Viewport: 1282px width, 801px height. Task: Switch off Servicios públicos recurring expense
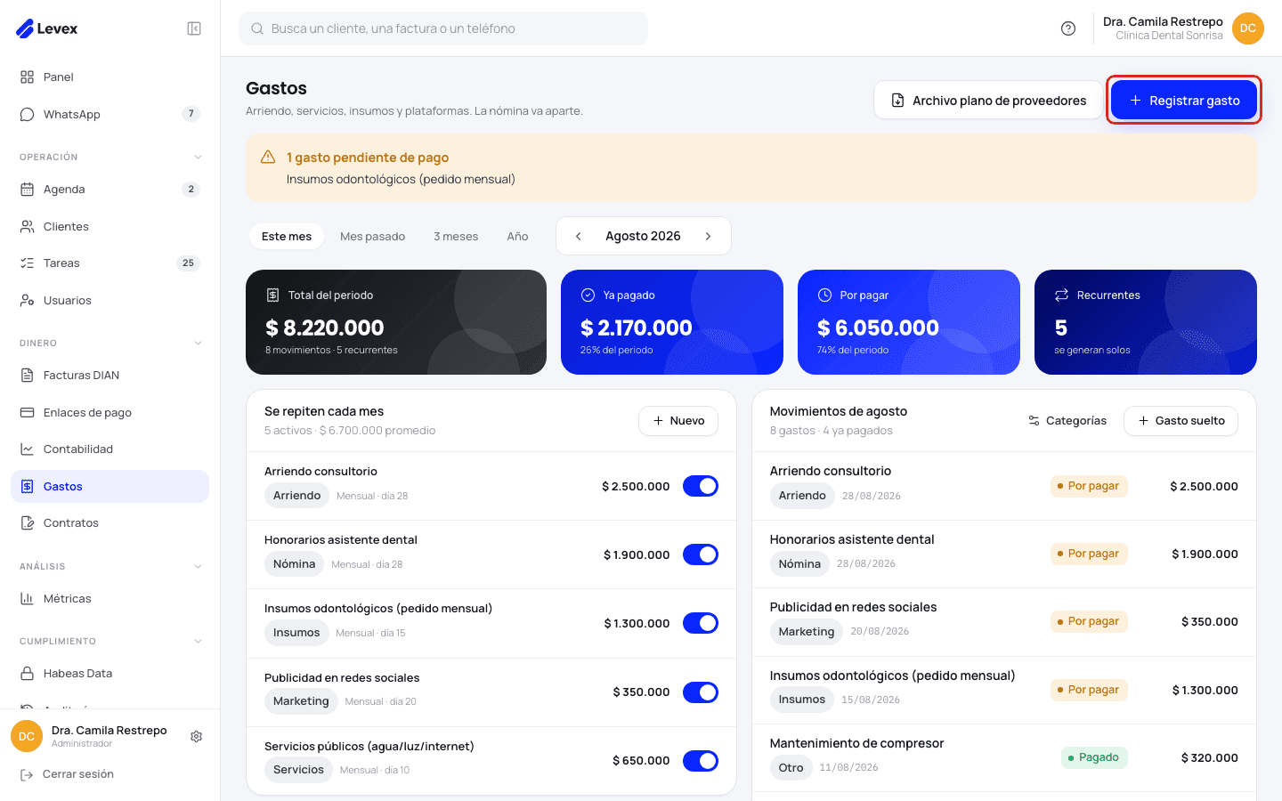click(x=701, y=761)
